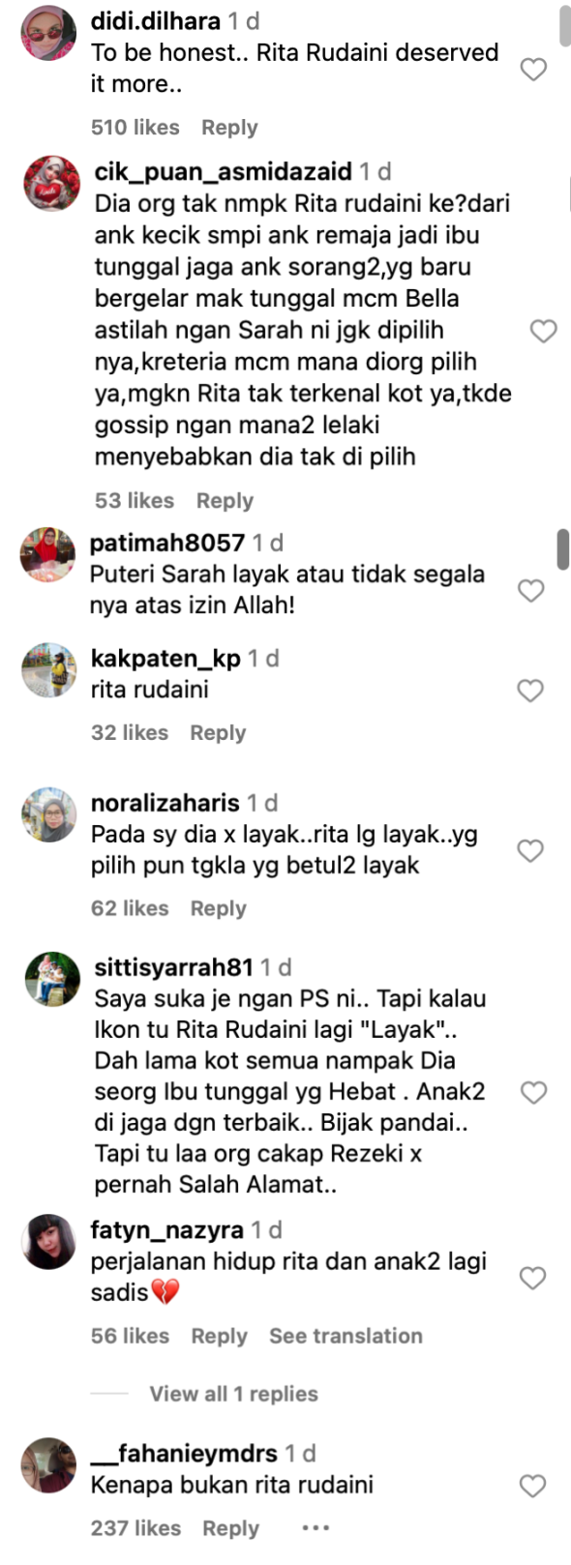Like fatyn_nazyra's comment
Image resolution: width=571 pixels, height=1565 pixels.
[533, 1278]
